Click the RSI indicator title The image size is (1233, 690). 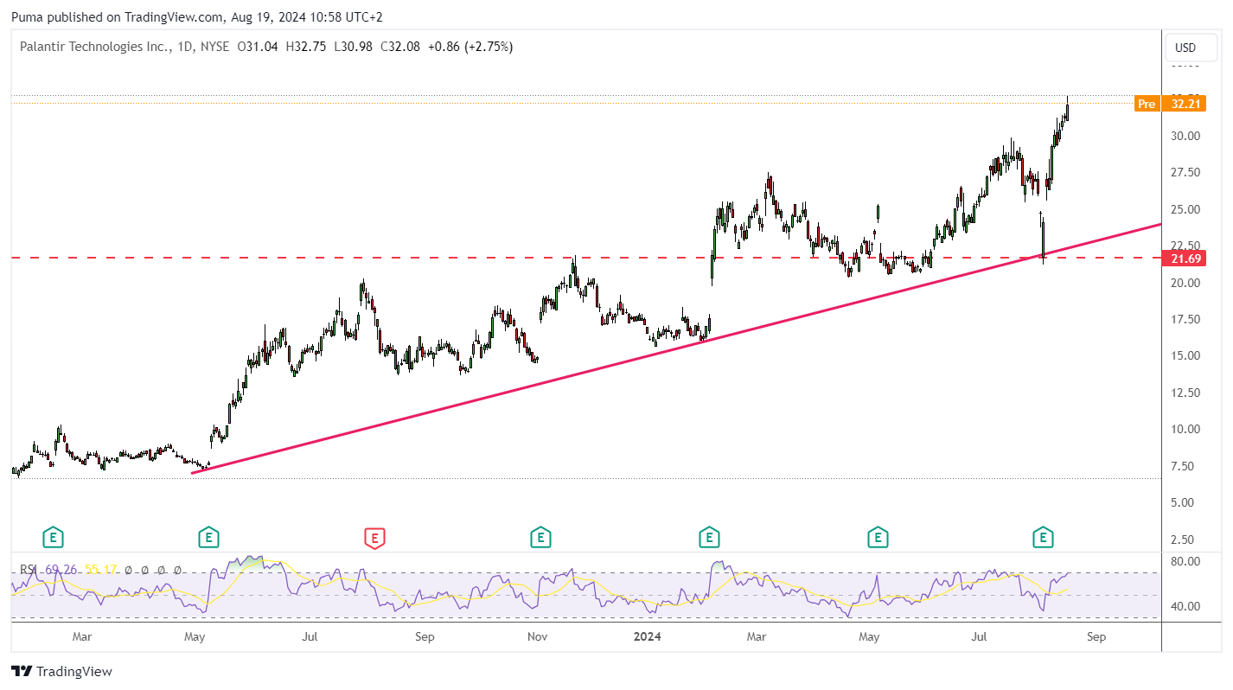click(29, 570)
